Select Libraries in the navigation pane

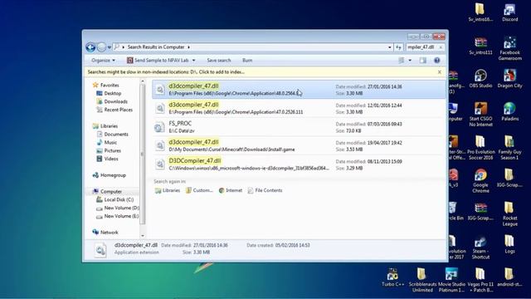point(105,125)
